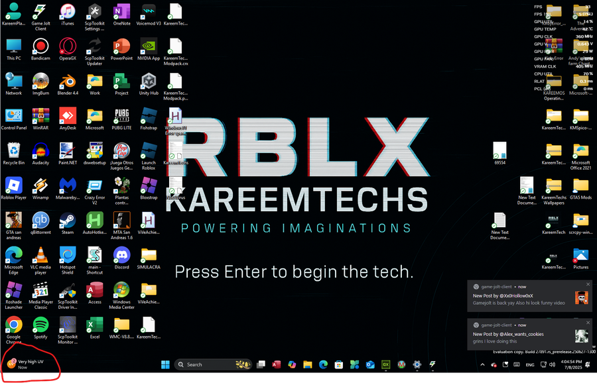
Task: Open the PowerPoint desktop shortcut
Action: click(x=121, y=50)
